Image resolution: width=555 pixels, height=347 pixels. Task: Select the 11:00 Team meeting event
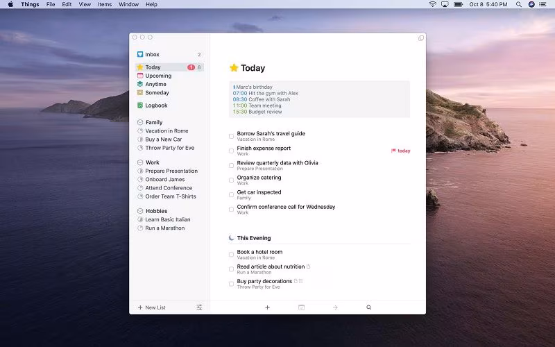pos(257,105)
